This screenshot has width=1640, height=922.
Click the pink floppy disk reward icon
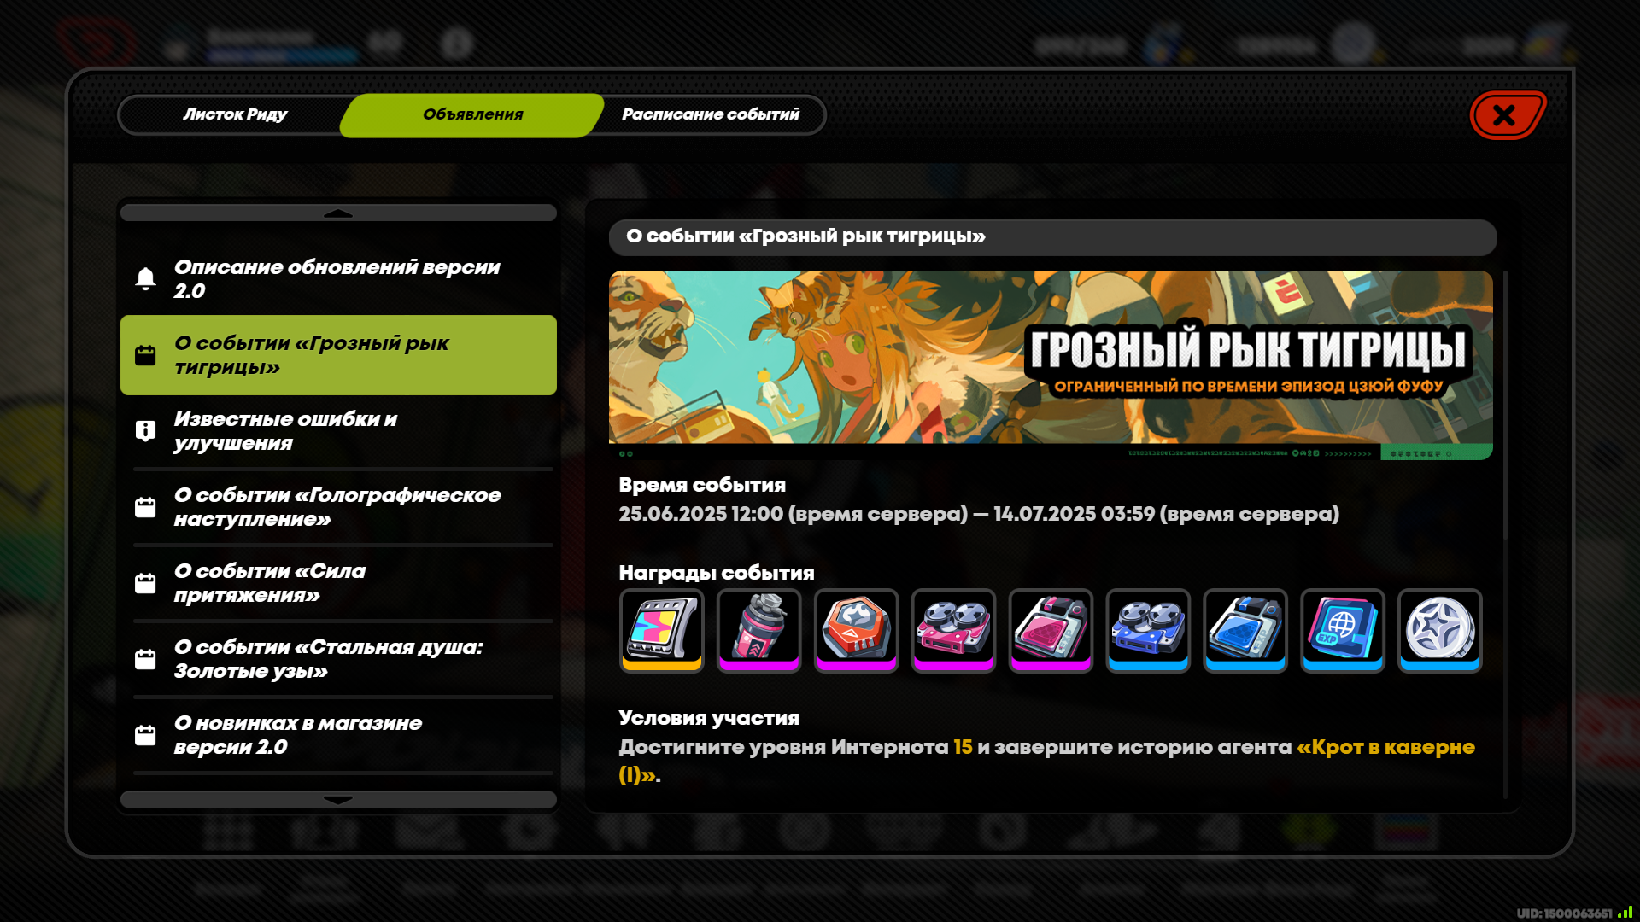click(1051, 630)
